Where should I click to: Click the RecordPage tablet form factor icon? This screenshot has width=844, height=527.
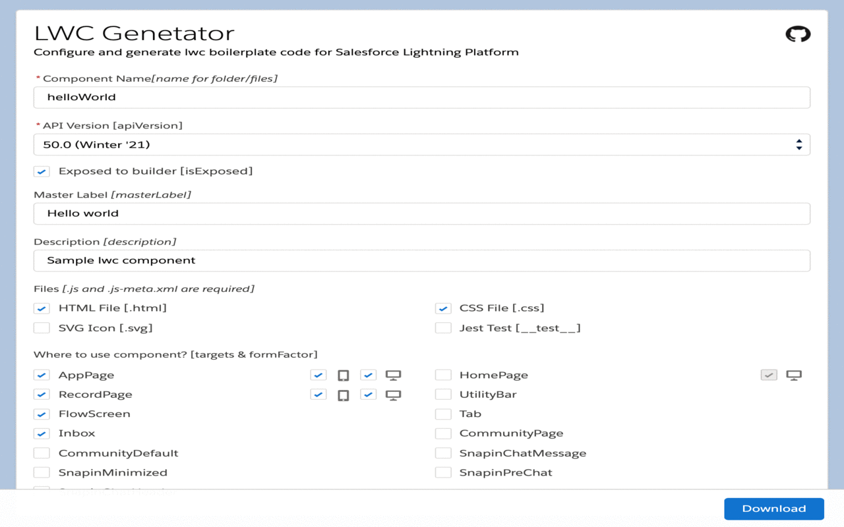click(344, 395)
